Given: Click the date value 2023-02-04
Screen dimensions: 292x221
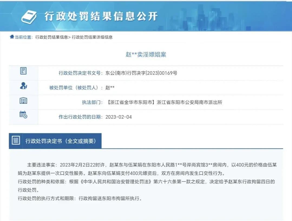Looking at the screenshot, I should (119, 117).
